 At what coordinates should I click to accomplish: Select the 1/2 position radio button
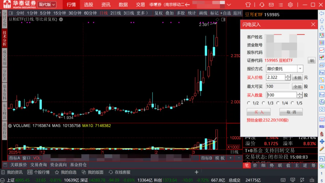249,103
